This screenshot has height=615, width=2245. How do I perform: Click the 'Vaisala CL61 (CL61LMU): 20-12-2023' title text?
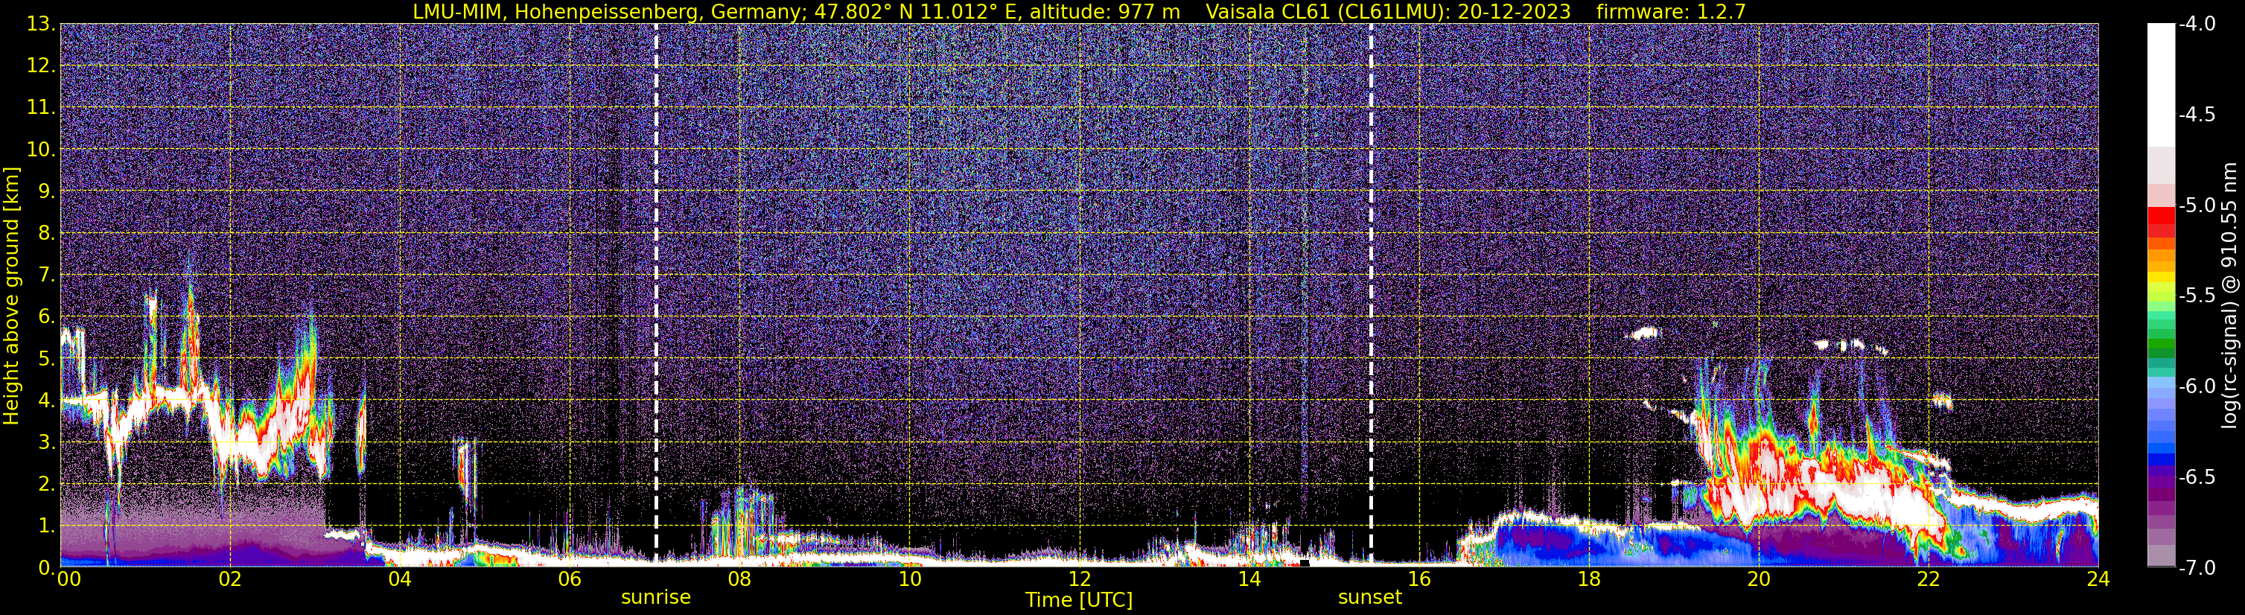(x=1387, y=11)
